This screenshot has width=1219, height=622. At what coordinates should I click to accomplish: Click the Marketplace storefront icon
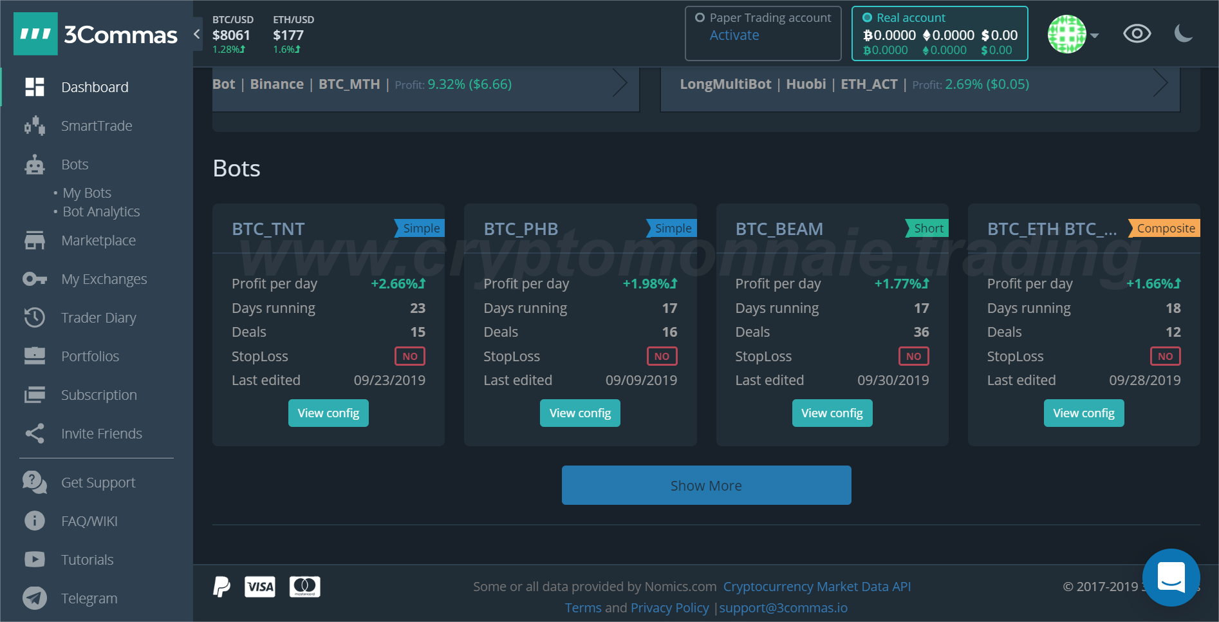(35, 240)
